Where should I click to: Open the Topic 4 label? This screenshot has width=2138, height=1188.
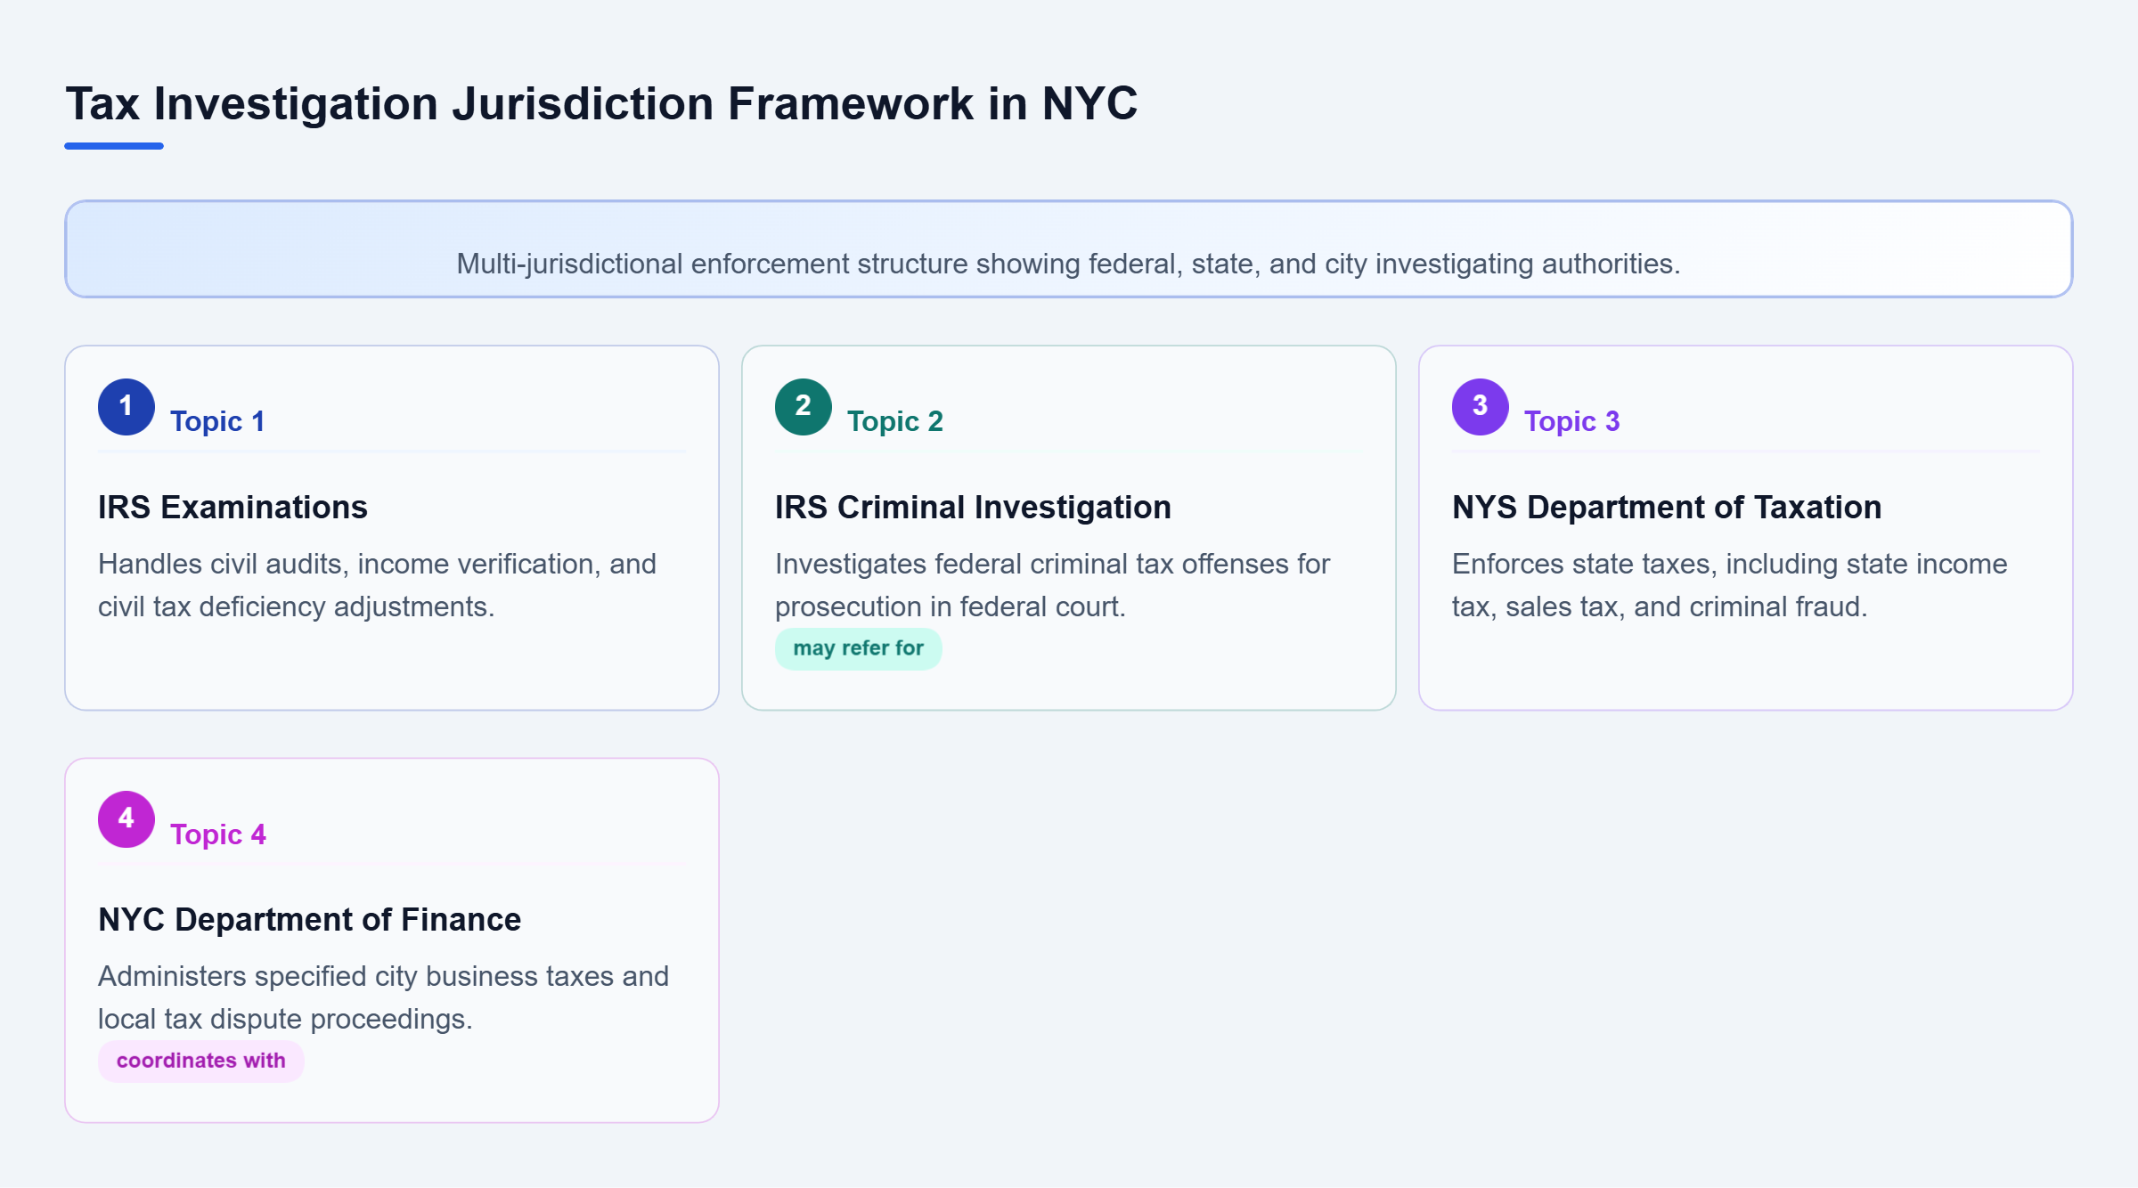pyautogui.click(x=218, y=834)
